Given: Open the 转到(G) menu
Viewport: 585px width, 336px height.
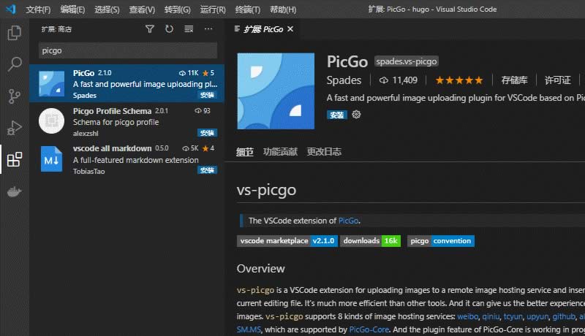Looking at the screenshot, I should pyautogui.click(x=177, y=9).
